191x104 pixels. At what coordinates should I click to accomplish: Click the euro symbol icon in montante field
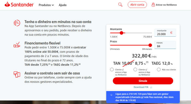pyautogui.click(x=171, y=33)
